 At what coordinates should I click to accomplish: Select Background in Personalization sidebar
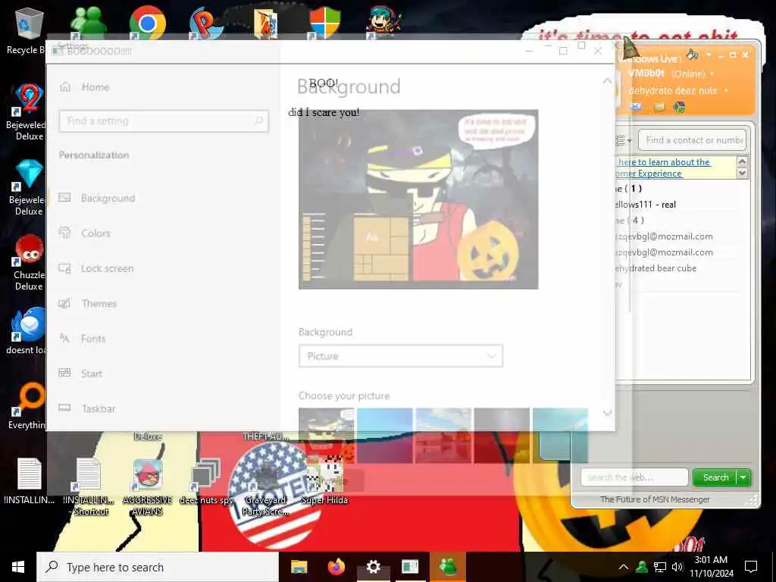pos(164,198)
